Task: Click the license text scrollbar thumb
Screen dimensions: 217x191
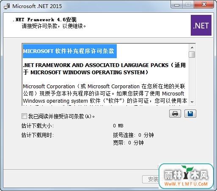Action: (192, 55)
